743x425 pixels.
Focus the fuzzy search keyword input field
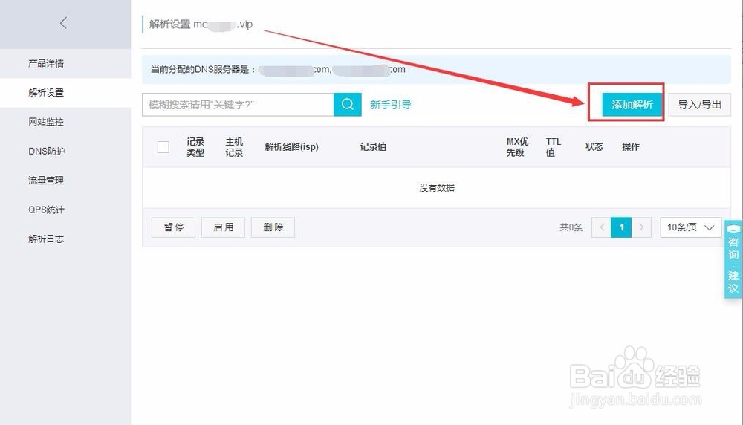click(238, 105)
